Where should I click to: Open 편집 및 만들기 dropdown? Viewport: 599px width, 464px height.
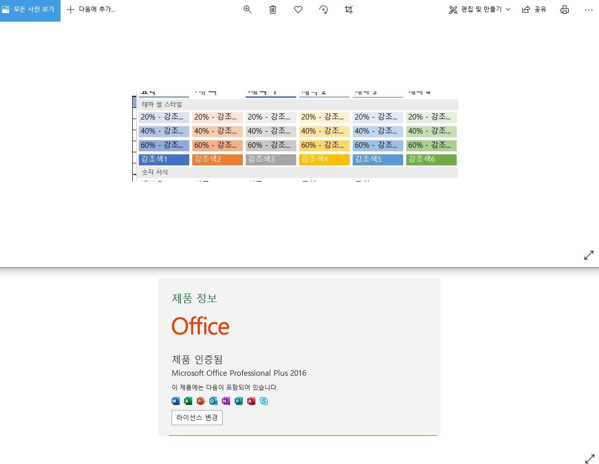tap(480, 10)
